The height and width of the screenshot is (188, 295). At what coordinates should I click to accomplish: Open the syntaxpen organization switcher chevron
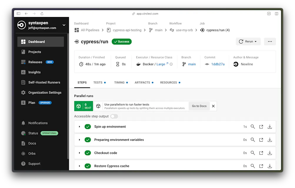[64, 25]
